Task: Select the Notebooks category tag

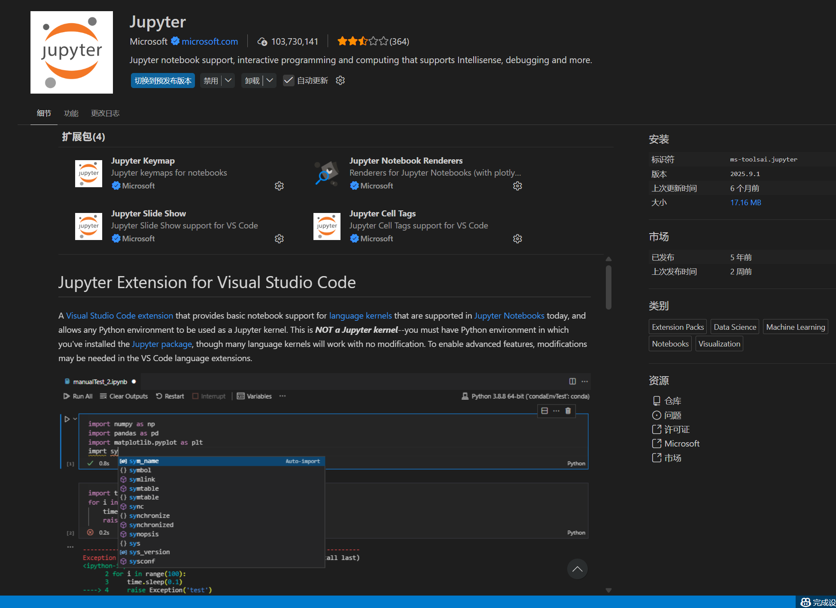Action: pyautogui.click(x=670, y=344)
